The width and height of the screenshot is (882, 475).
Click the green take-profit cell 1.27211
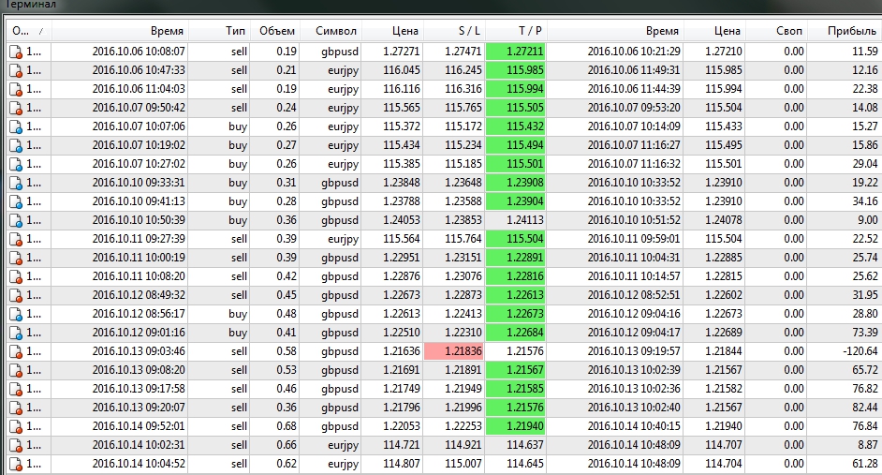coord(515,52)
